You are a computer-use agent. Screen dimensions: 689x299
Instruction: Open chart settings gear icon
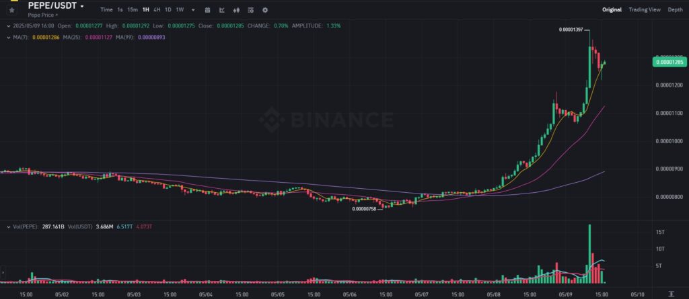(264, 10)
